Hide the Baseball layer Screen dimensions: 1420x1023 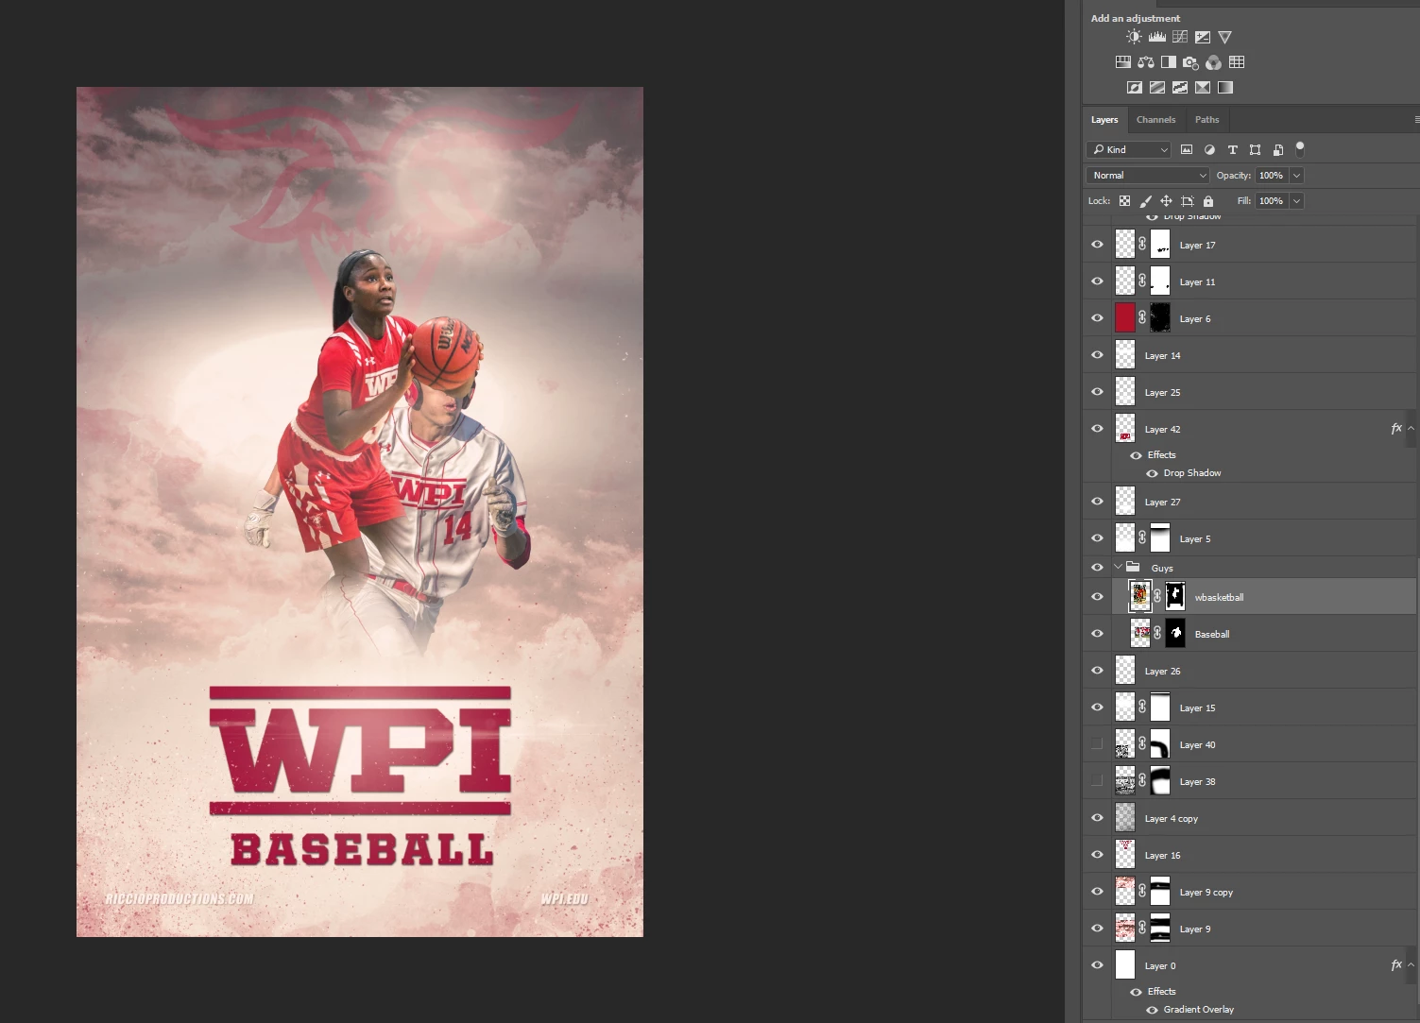pos(1097,634)
